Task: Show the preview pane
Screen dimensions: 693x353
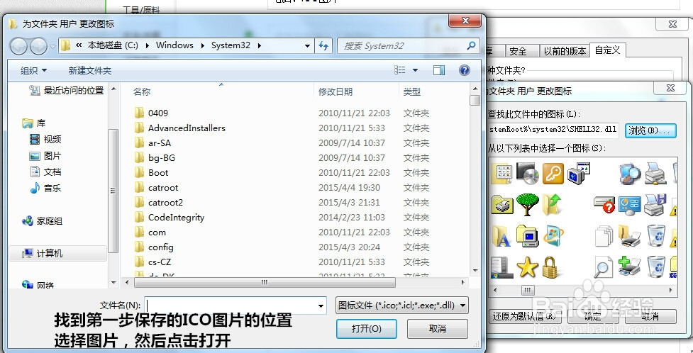Action: coord(439,69)
